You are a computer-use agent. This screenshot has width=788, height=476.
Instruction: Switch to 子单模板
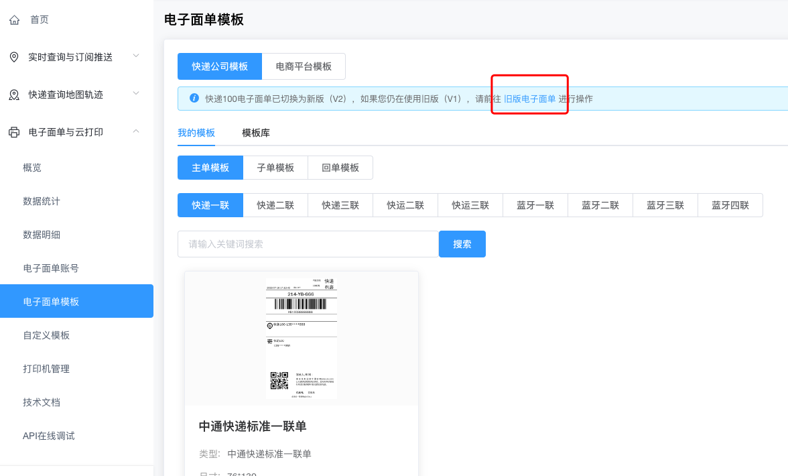(275, 168)
